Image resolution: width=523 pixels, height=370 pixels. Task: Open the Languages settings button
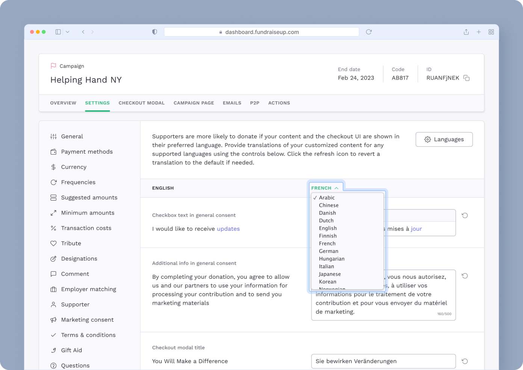pos(444,139)
